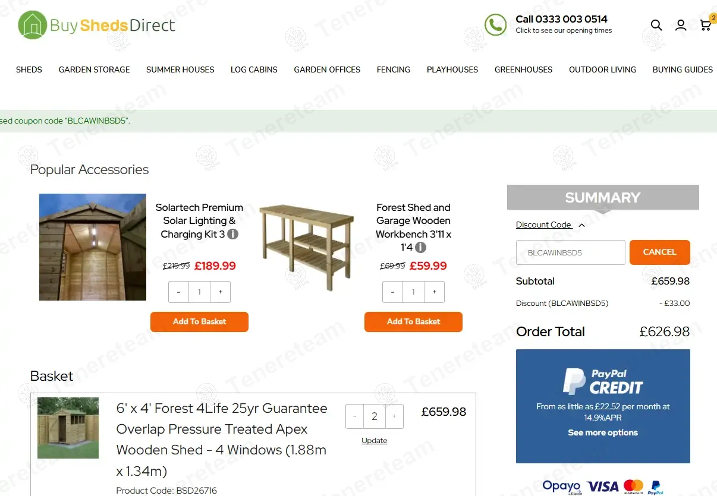The image size is (717, 496).
Task: Open the Log Cabins menu item
Action: pos(254,69)
